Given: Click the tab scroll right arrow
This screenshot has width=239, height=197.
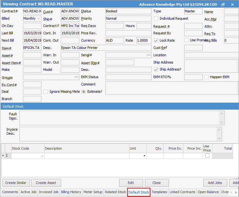Looking at the screenshot, I should pyautogui.click(x=236, y=192).
